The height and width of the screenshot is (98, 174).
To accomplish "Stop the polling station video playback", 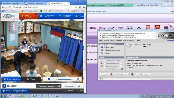I will [49, 79].
